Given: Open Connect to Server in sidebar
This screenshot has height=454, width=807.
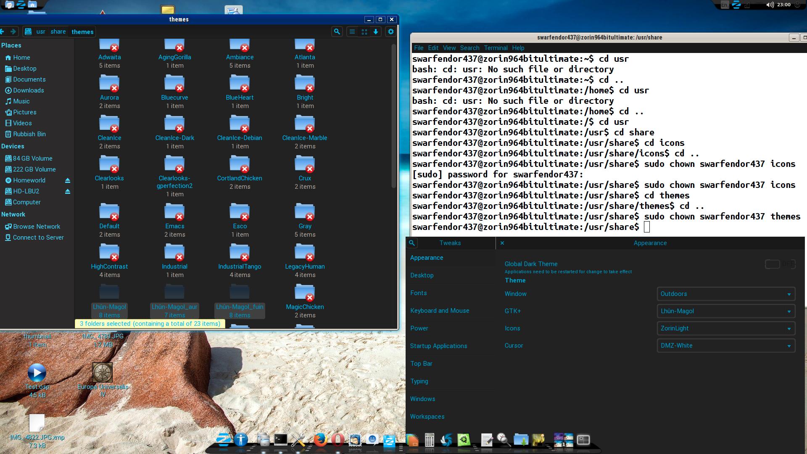Looking at the screenshot, I should coord(38,238).
